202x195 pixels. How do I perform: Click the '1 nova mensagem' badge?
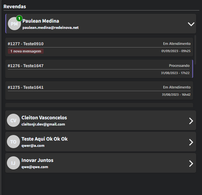pos(26,51)
